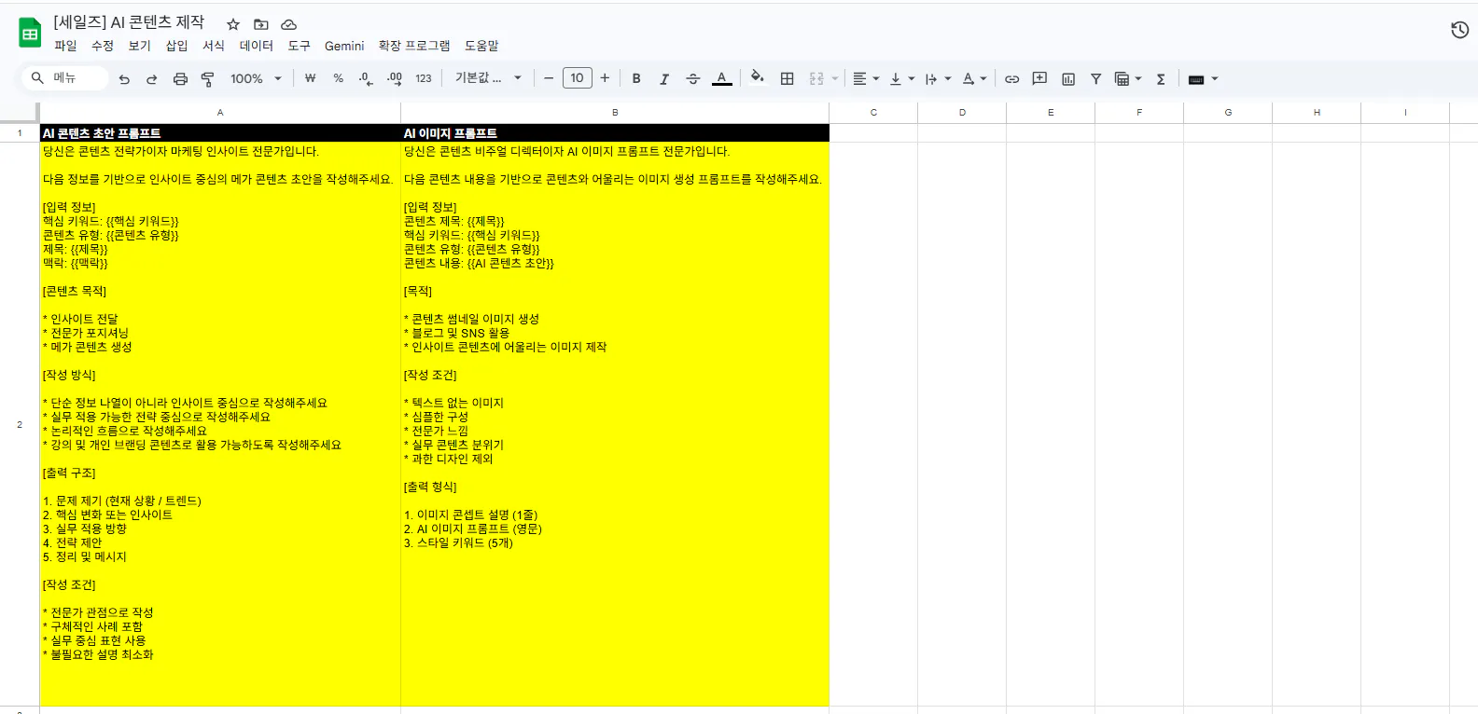
Task: Print the spreadsheet
Action: (180, 79)
